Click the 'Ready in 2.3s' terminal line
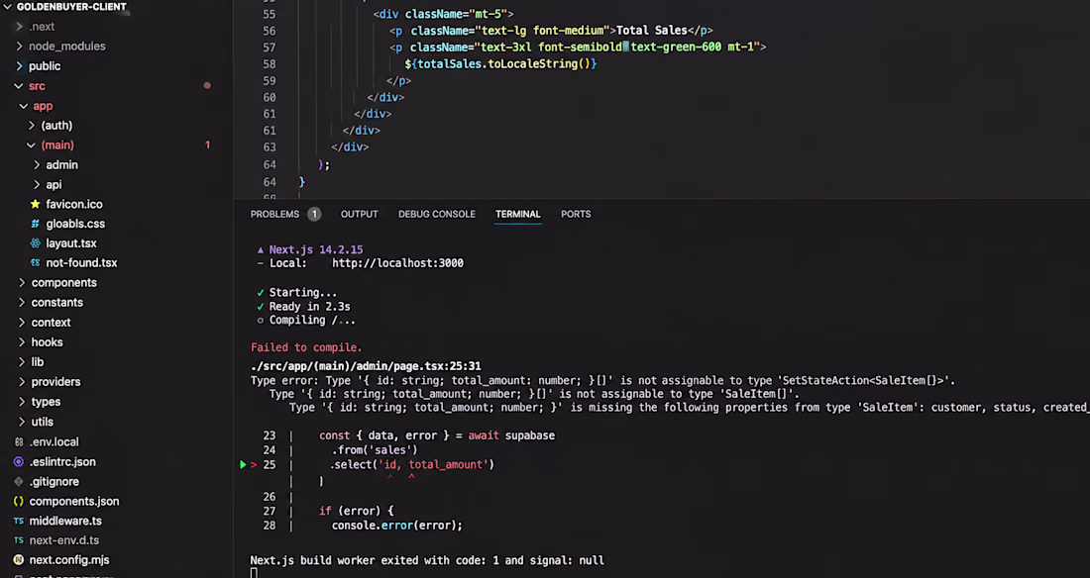Screen dimensions: 1090x578 pos(310,307)
